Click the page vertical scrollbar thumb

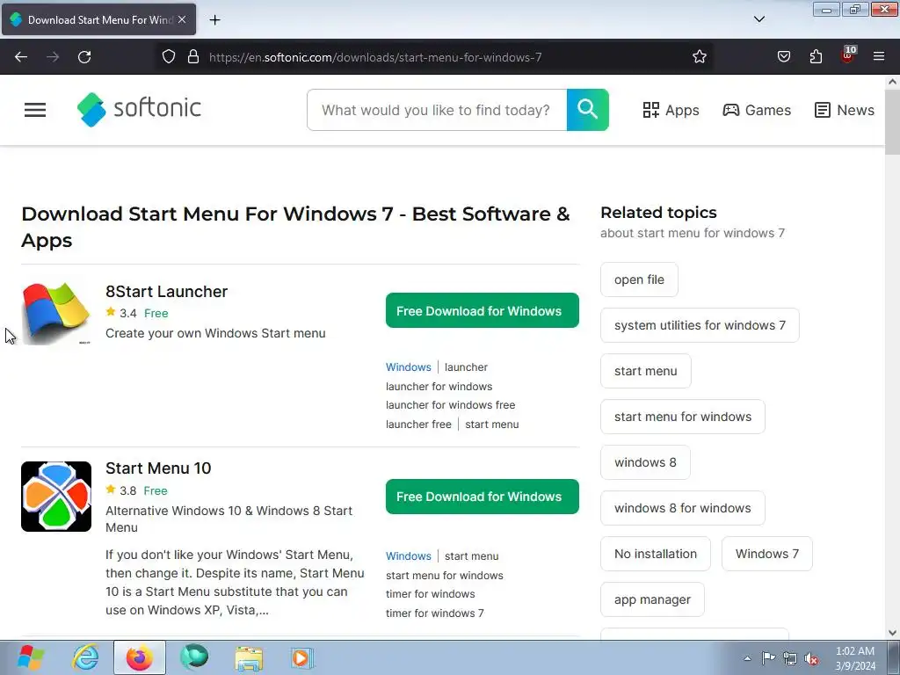pyautogui.click(x=892, y=123)
